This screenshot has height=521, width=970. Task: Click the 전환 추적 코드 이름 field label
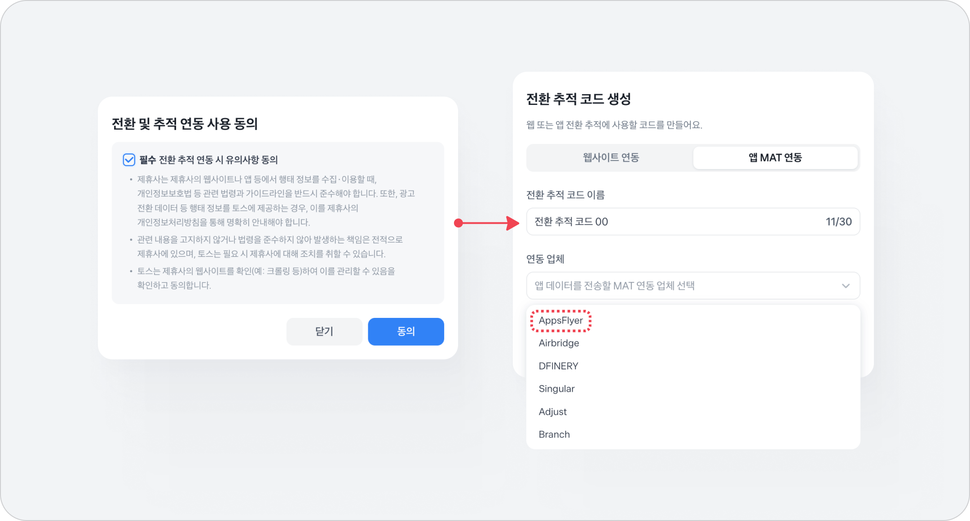[x=565, y=195]
